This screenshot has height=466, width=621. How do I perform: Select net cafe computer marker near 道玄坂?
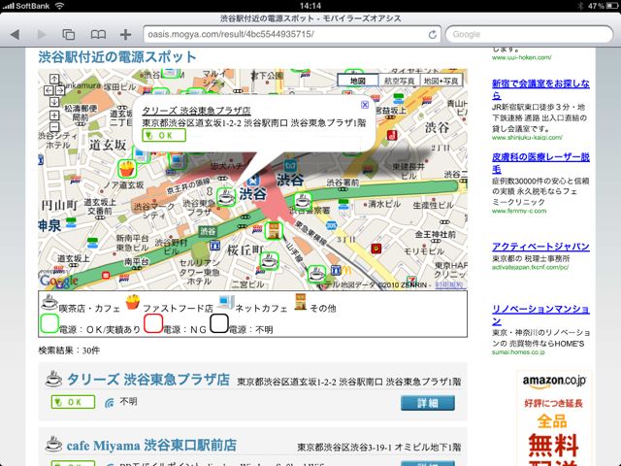pos(141,153)
